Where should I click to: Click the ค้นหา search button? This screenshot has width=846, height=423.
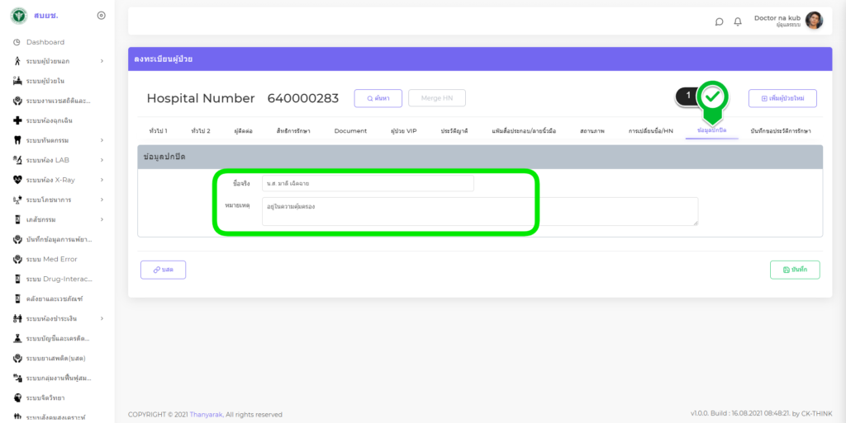click(x=378, y=98)
